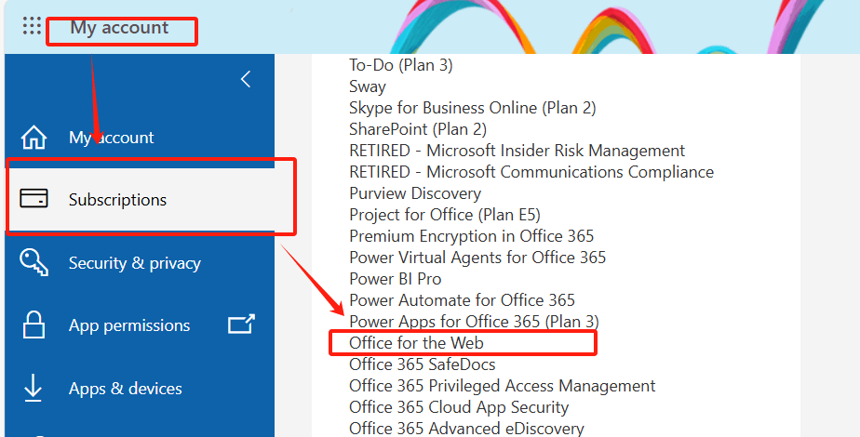
Task: Select Subscriptions in the navigation pane
Action: [140, 199]
